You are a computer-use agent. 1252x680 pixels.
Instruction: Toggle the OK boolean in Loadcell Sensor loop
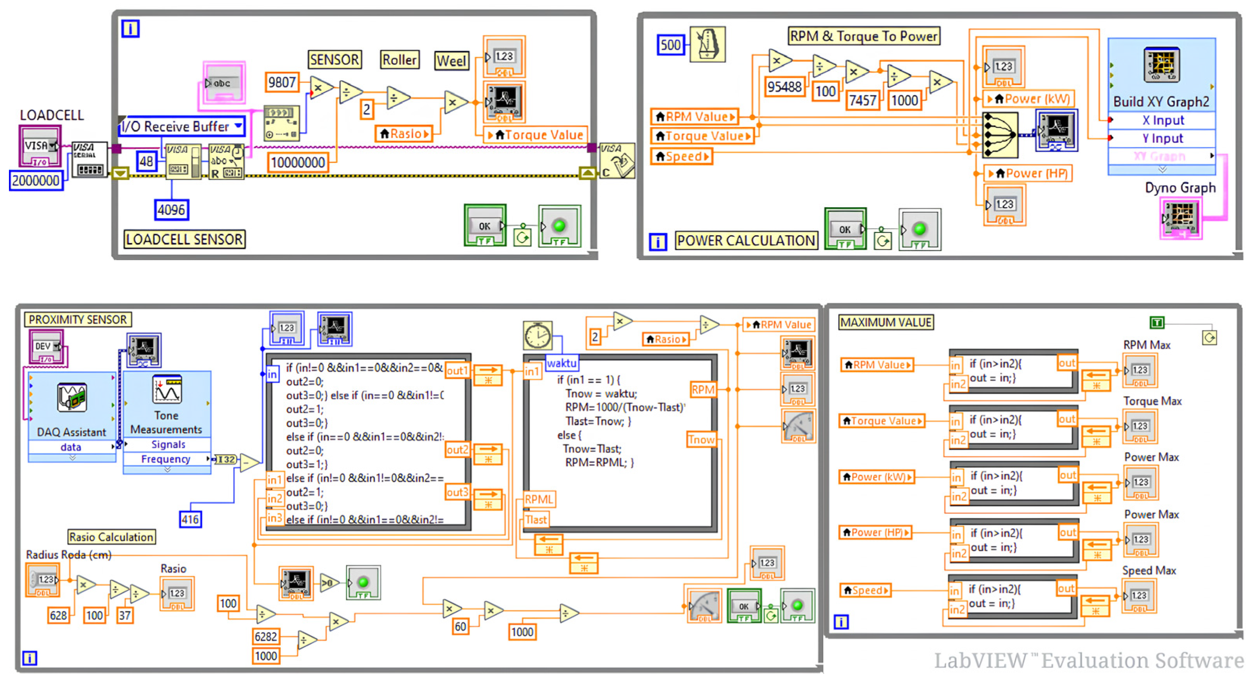click(485, 226)
